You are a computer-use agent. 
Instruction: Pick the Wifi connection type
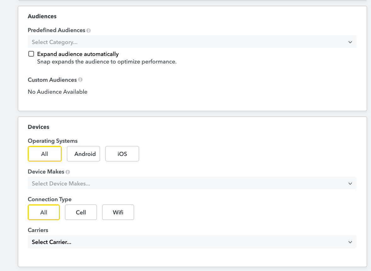(118, 212)
